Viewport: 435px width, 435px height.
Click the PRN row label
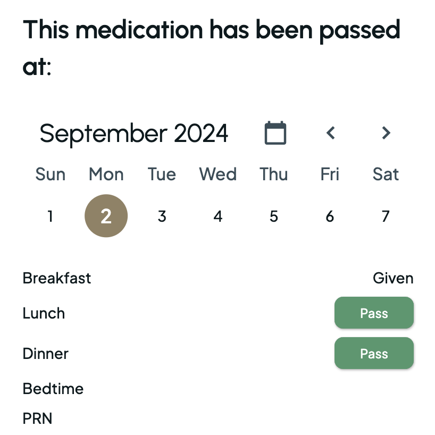click(x=38, y=419)
